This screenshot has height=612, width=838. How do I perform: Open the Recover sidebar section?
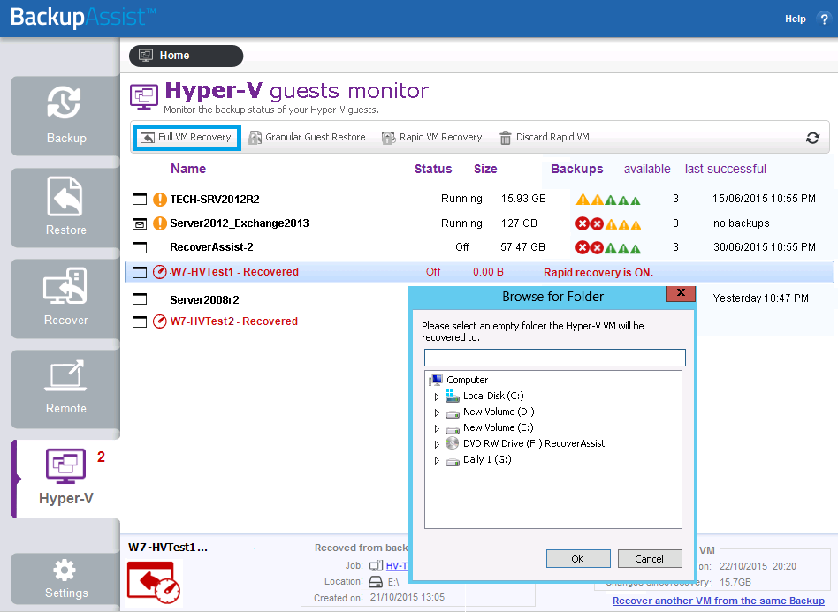pyautogui.click(x=65, y=298)
